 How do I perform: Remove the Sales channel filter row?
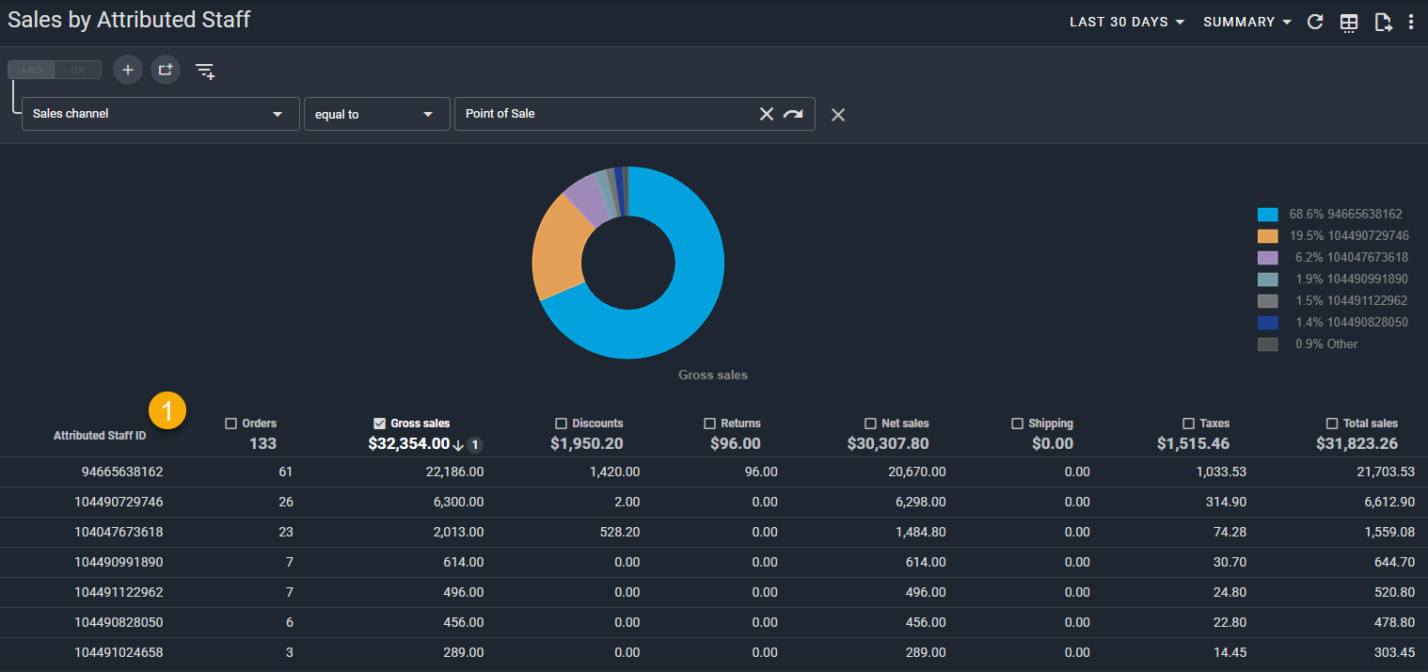coord(838,115)
